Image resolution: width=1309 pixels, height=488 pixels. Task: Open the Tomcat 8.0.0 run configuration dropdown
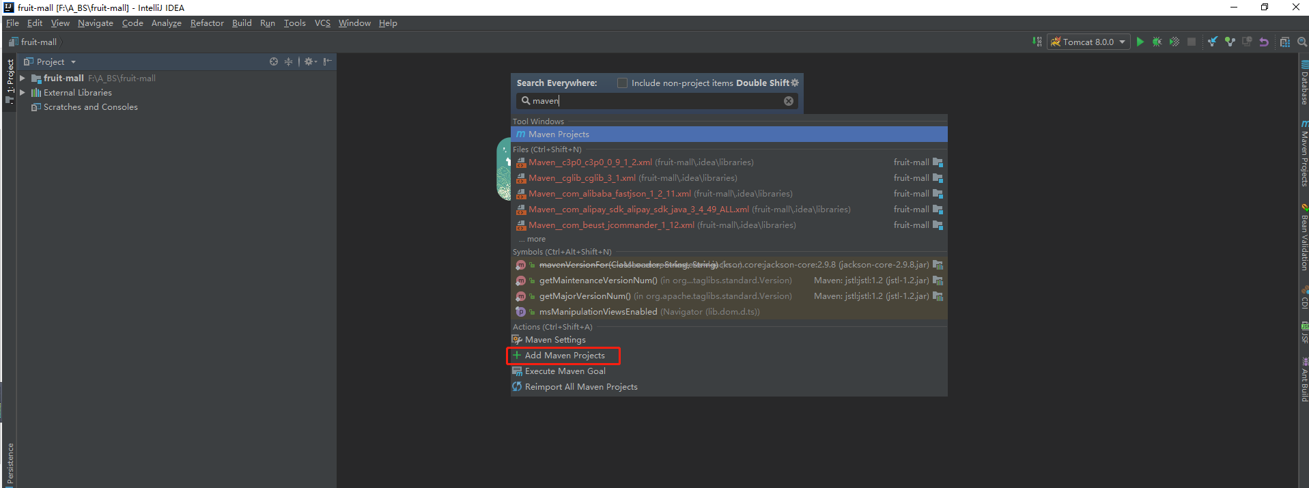(1088, 42)
